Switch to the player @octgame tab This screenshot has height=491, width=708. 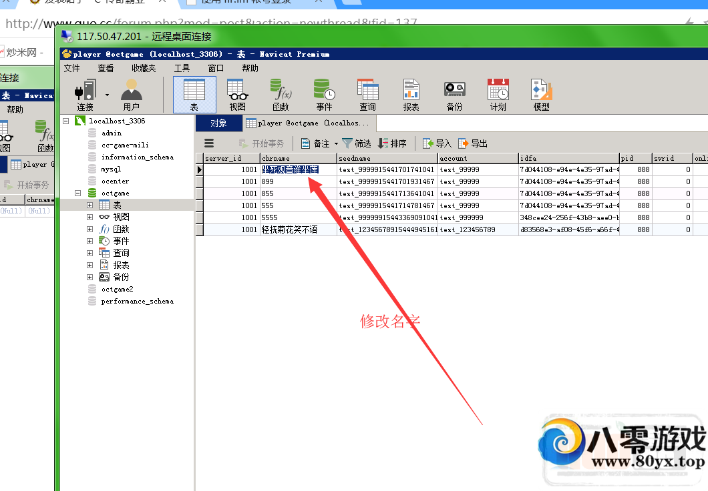(x=309, y=123)
